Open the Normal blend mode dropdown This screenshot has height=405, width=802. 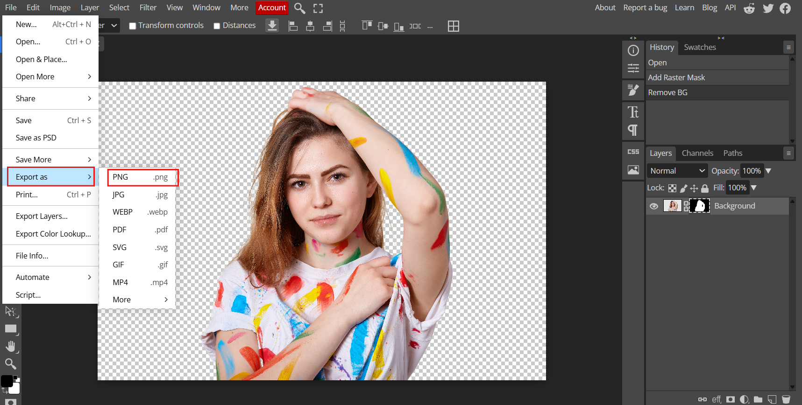click(x=677, y=171)
